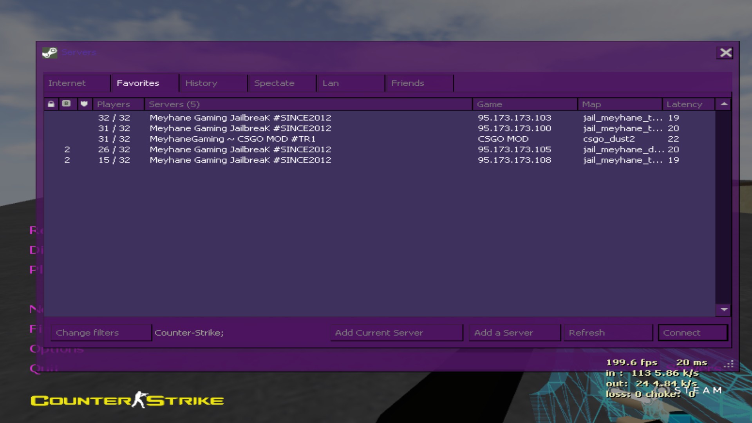Sort list by Map column header
The height and width of the screenshot is (423, 752).
click(x=620, y=104)
